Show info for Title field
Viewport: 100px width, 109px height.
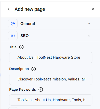21,47
